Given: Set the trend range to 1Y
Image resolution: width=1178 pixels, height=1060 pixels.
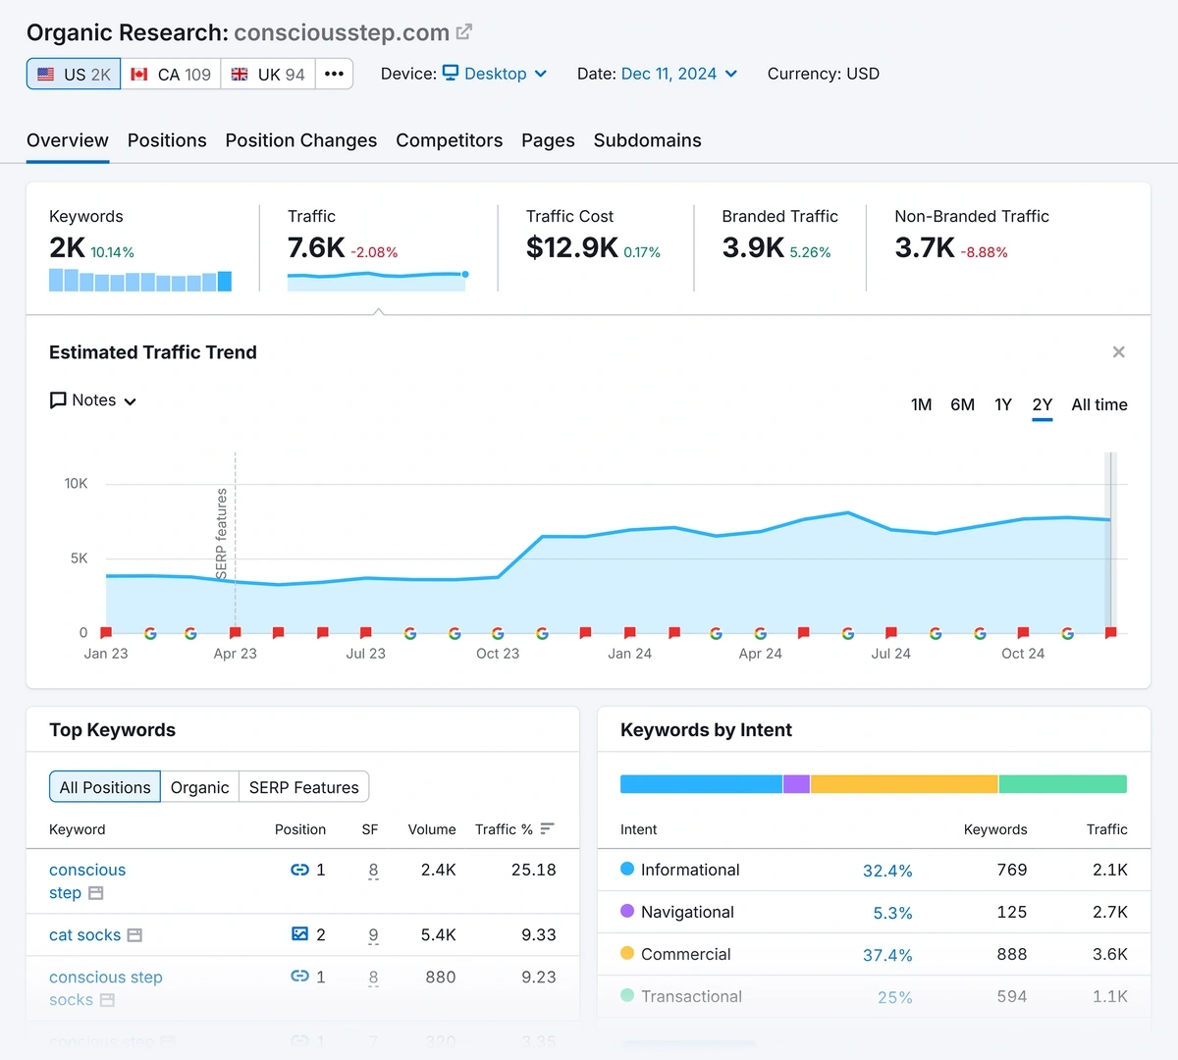Looking at the screenshot, I should pos(1003,404).
